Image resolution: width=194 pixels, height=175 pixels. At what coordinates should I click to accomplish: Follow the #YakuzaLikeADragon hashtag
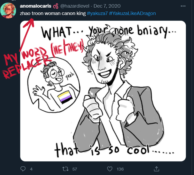coord(132,13)
